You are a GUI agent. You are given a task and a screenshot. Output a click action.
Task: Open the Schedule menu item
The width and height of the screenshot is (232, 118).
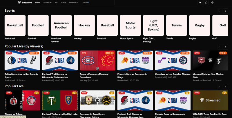point(47,3)
